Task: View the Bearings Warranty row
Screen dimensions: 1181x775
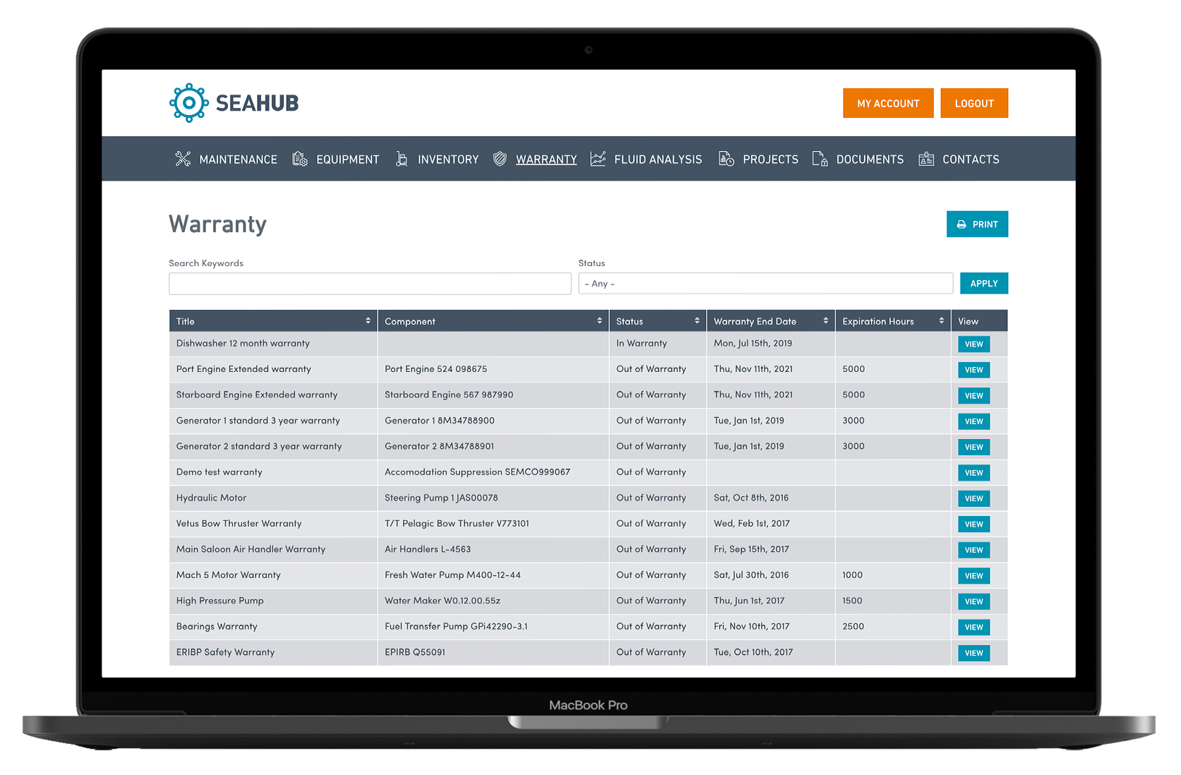Action: [x=973, y=627]
